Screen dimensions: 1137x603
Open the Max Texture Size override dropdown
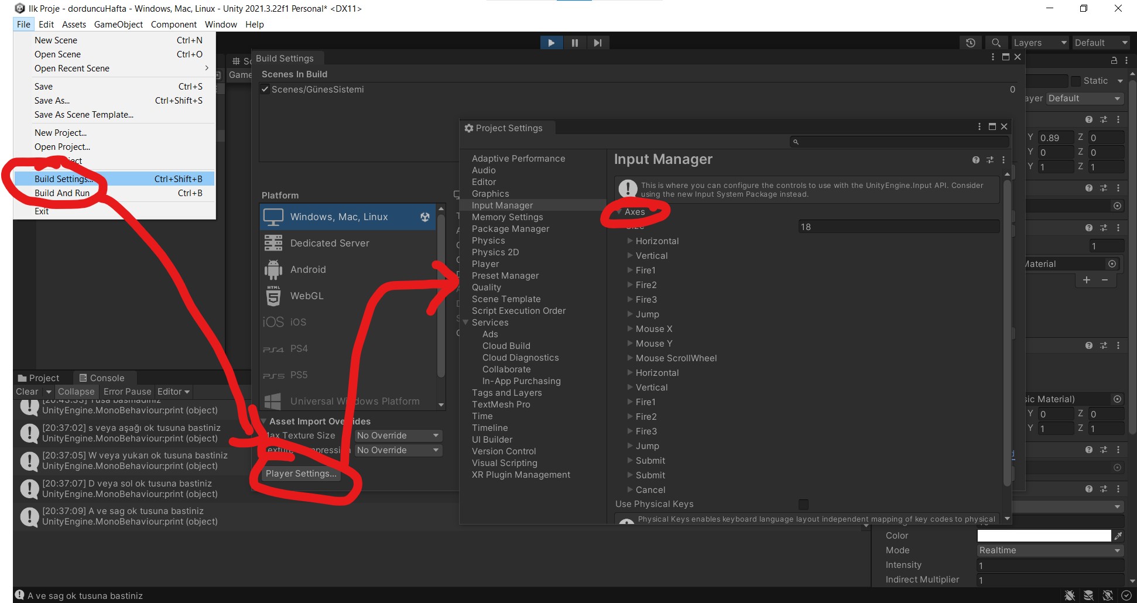pos(398,436)
